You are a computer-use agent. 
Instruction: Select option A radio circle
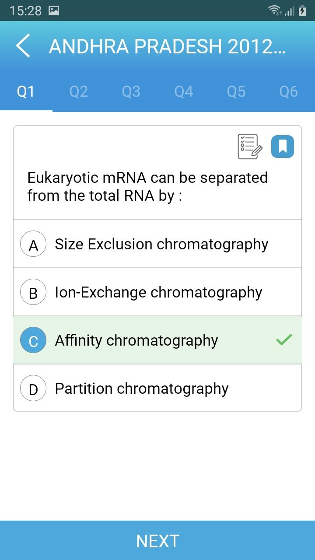point(33,244)
